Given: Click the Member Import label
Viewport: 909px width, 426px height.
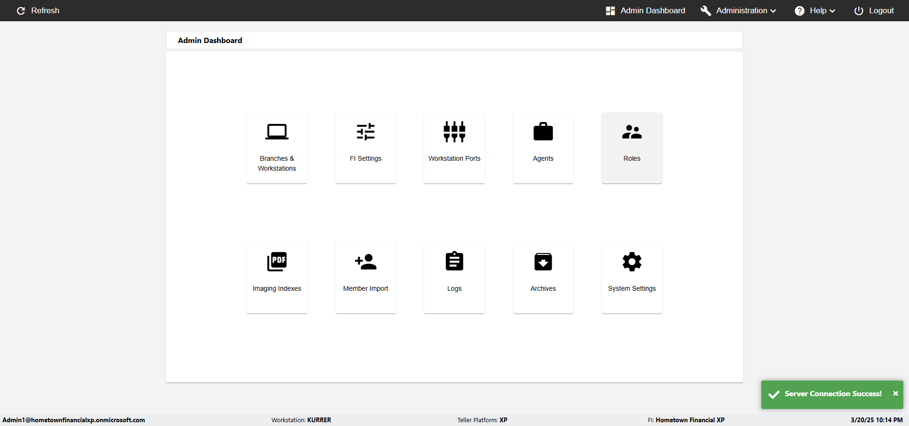Looking at the screenshot, I should pos(365,288).
